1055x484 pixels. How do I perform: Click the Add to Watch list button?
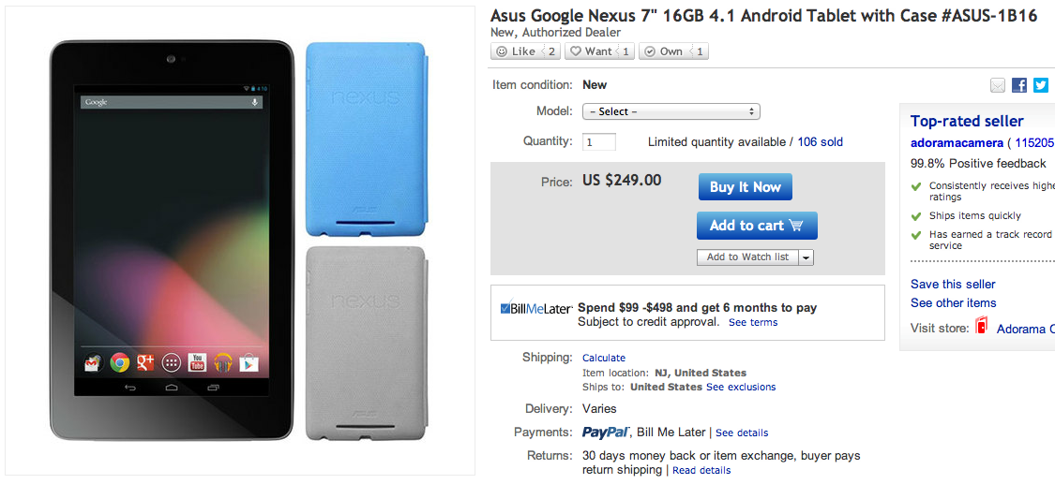point(747,257)
